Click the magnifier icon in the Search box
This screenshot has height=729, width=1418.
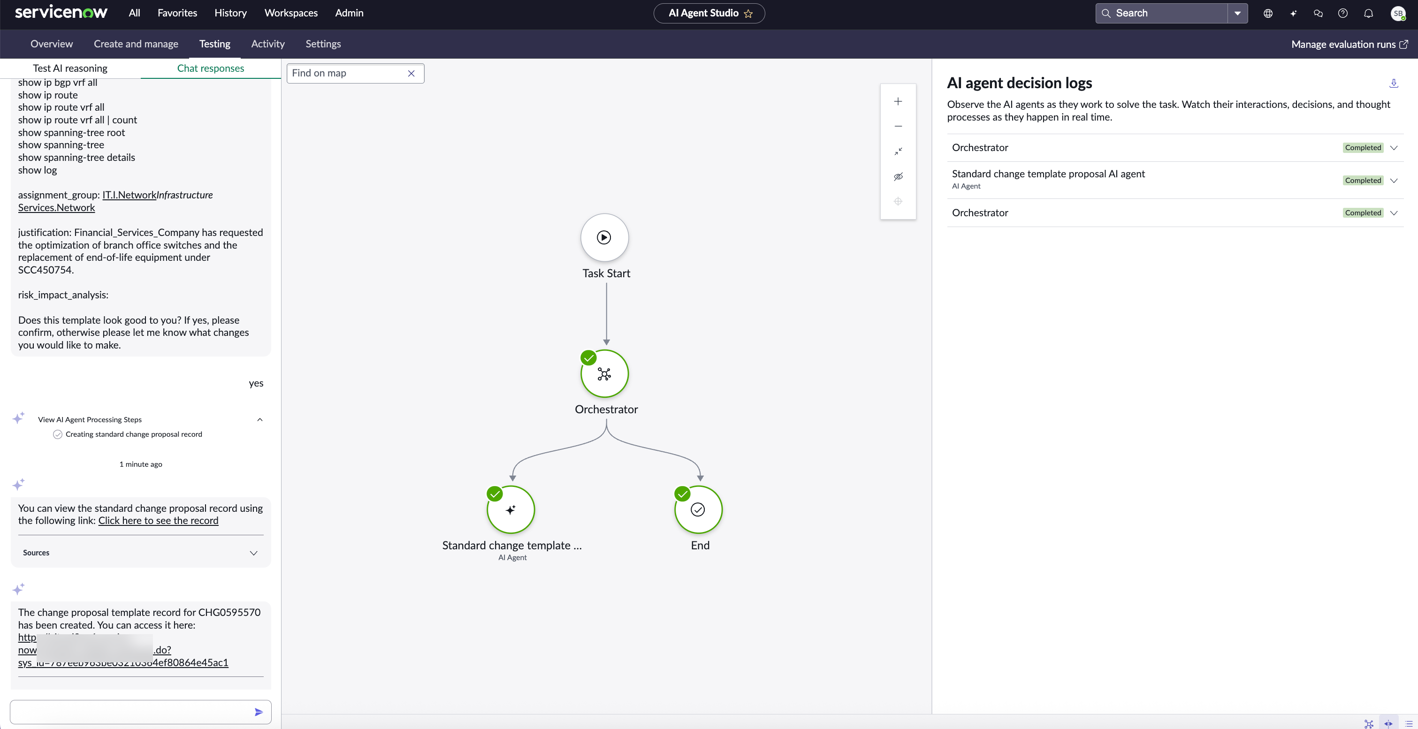(1106, 13)
